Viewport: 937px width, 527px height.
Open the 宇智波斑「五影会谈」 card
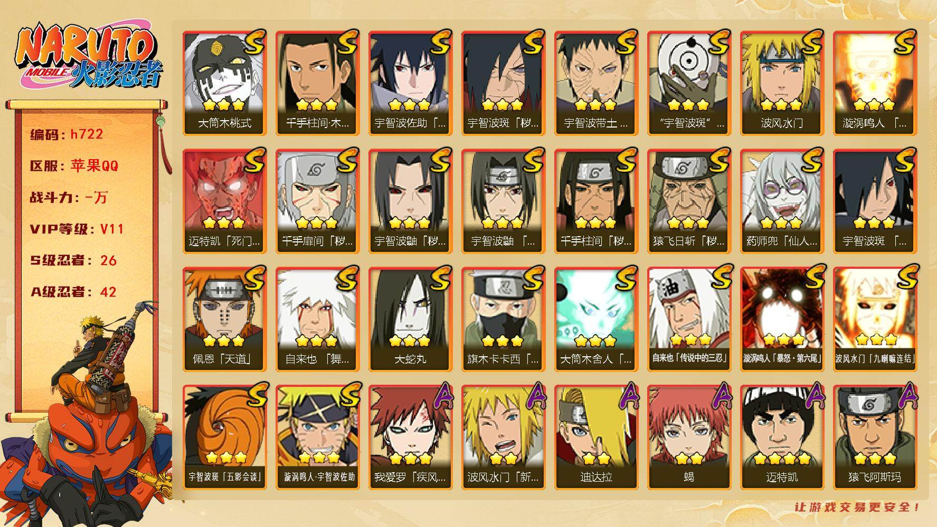click(224, 437)
